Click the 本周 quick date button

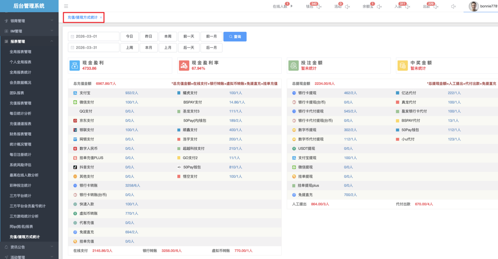168,37
